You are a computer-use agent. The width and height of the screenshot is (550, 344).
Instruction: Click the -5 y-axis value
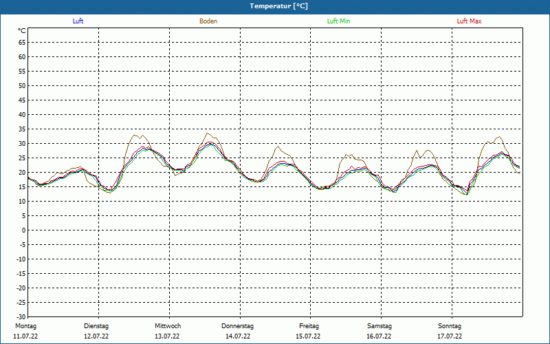(x=23, y=245)
